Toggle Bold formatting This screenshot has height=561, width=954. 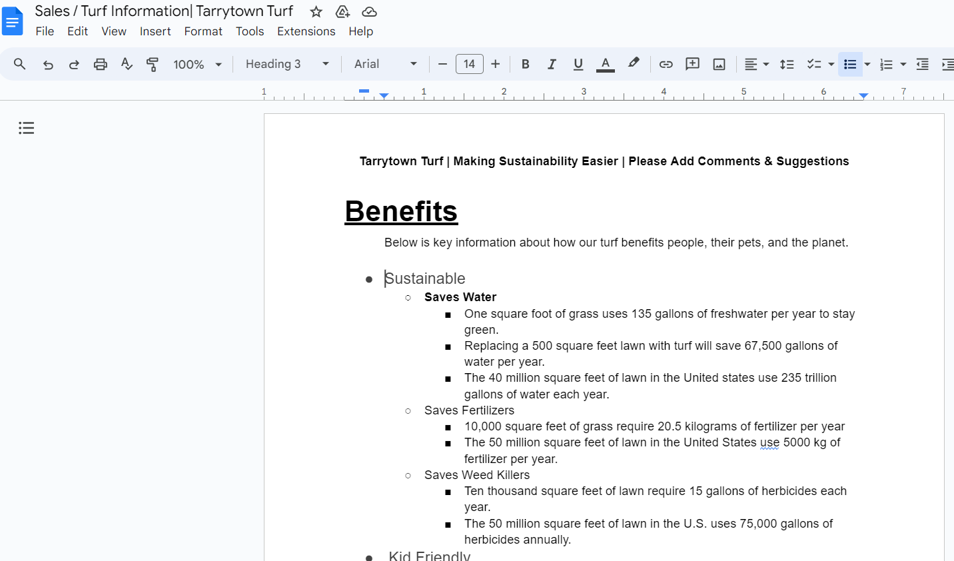click(526, 64)
